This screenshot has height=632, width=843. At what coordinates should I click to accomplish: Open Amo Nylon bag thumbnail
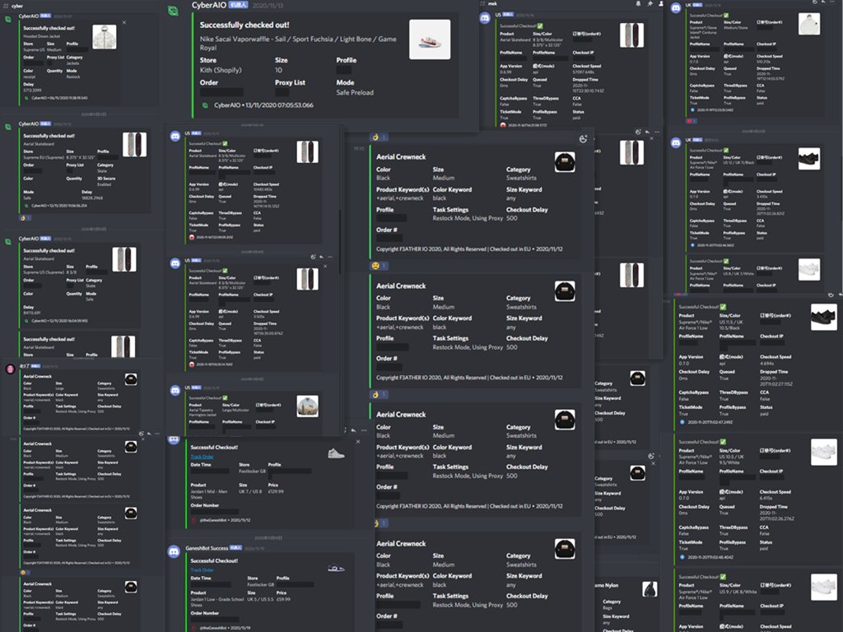coord(650,589)
